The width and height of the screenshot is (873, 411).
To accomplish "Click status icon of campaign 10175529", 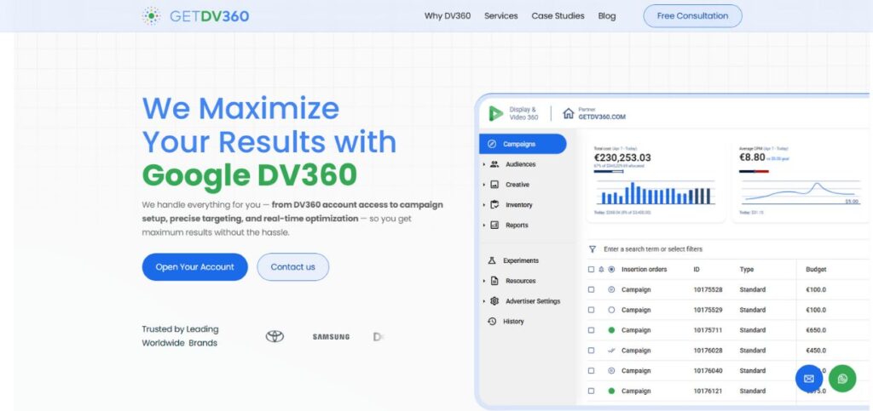I will 611,310.
